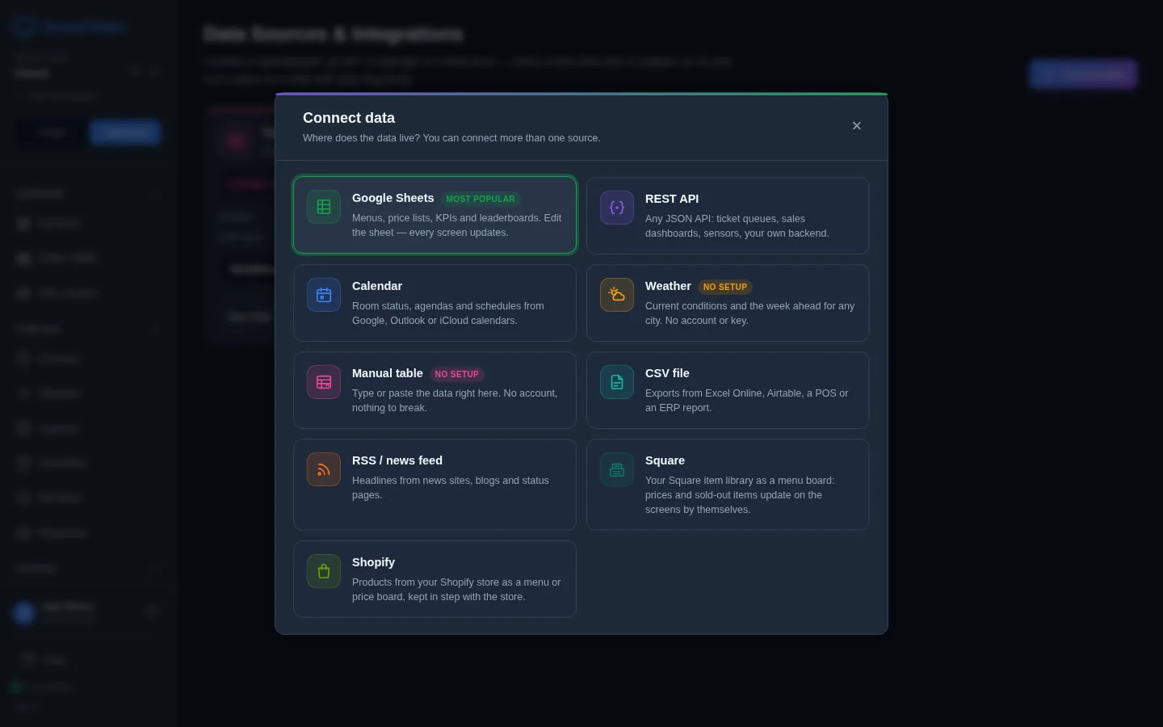This screenshot has width=1163, height=727.
Task: Click the MOST POPULAR badge
Action: coord(481,199)
